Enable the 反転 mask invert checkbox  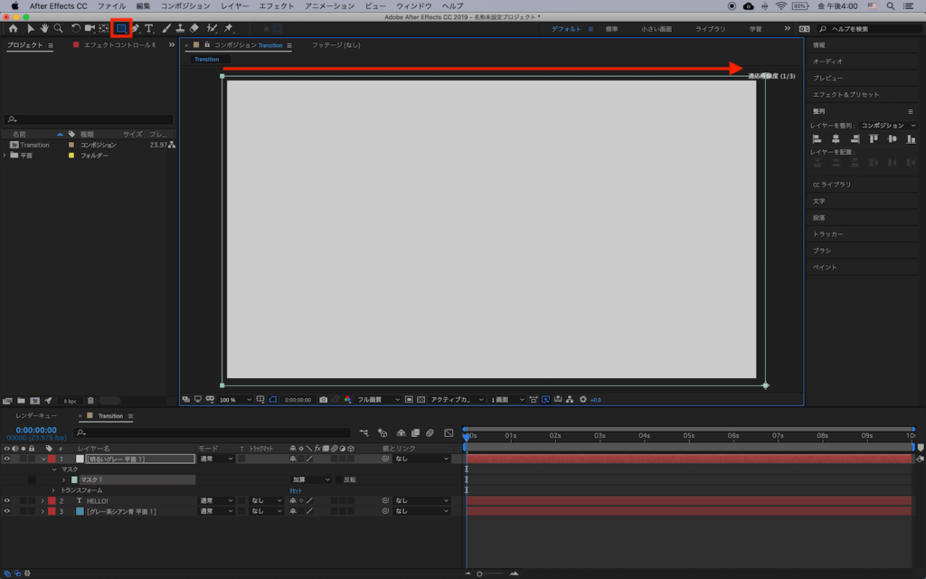[339, 479]
